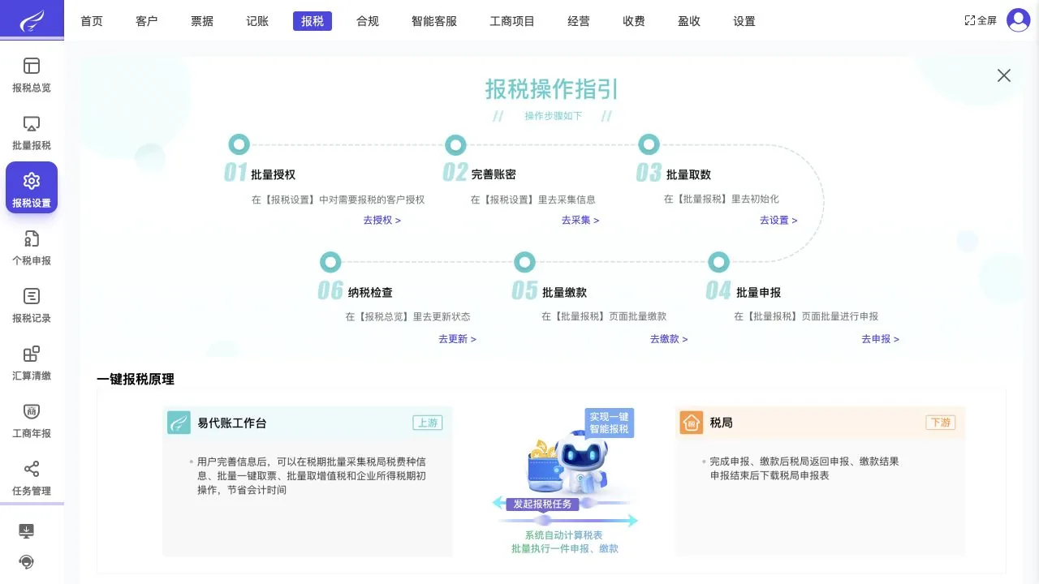Click the app logo at top left
The image size is (1039, 584).
point(32,19)
